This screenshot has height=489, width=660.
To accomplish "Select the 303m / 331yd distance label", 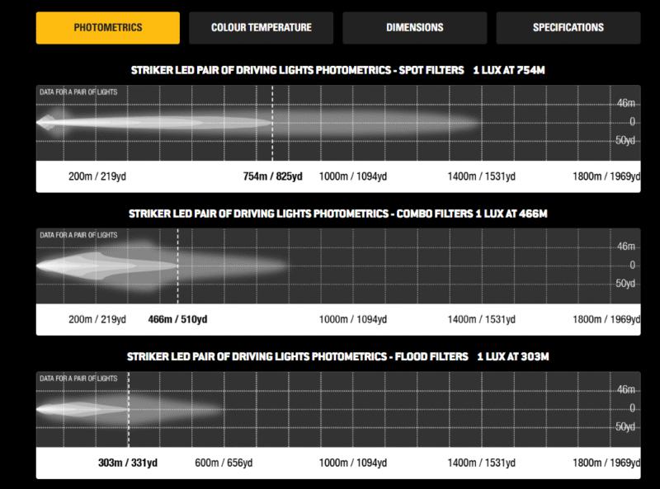I will (x=127, y=463).
